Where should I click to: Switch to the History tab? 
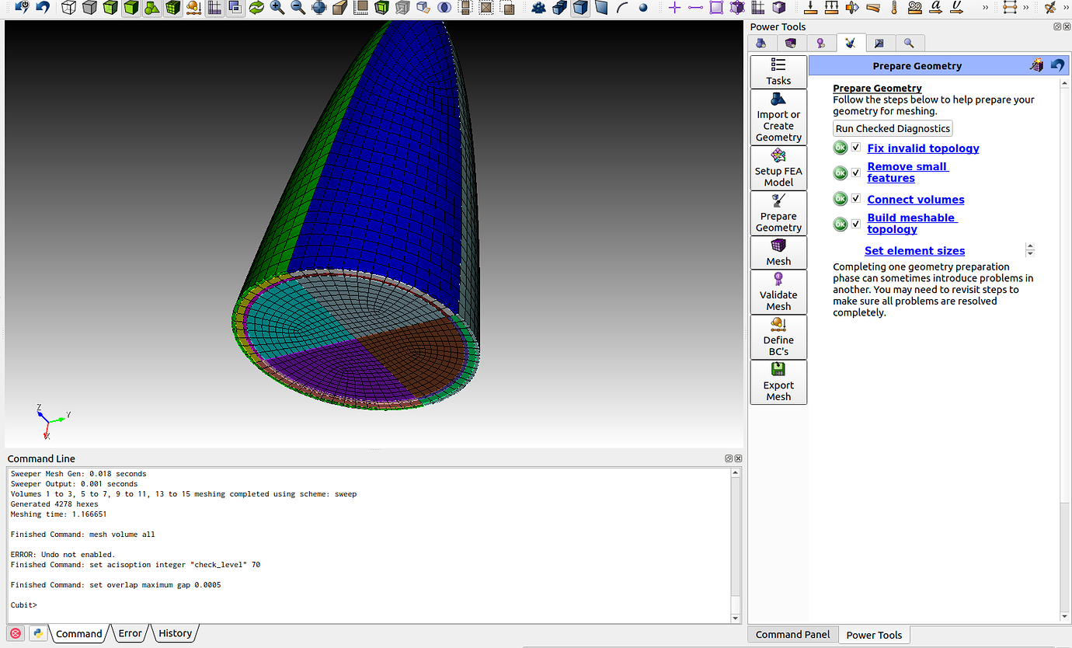click(175, 633)
